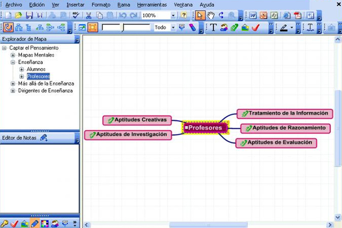Viewport: 342px width, 228px height.
Task: Export the map to PDF
Action: coord(298,15)
